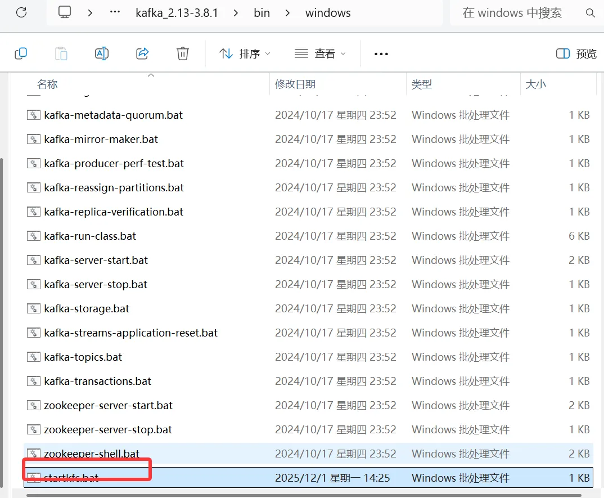Click the Paste toolbar icon
This screenshot has height=498, width=604.
pos(61,53)
